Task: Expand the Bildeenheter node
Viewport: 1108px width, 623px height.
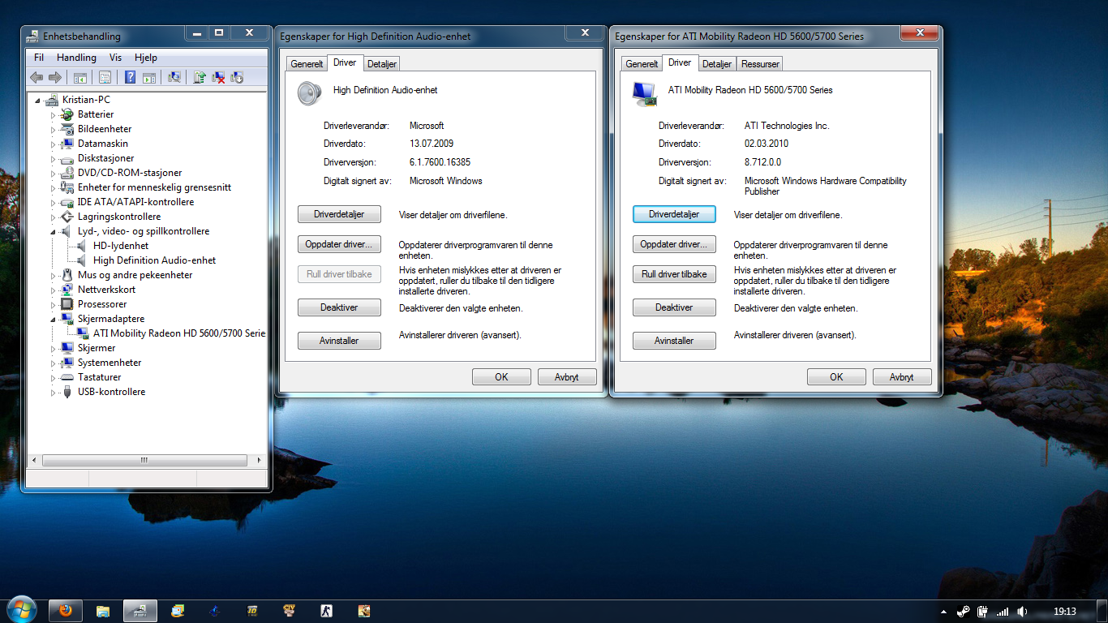Action: [54, 129]
